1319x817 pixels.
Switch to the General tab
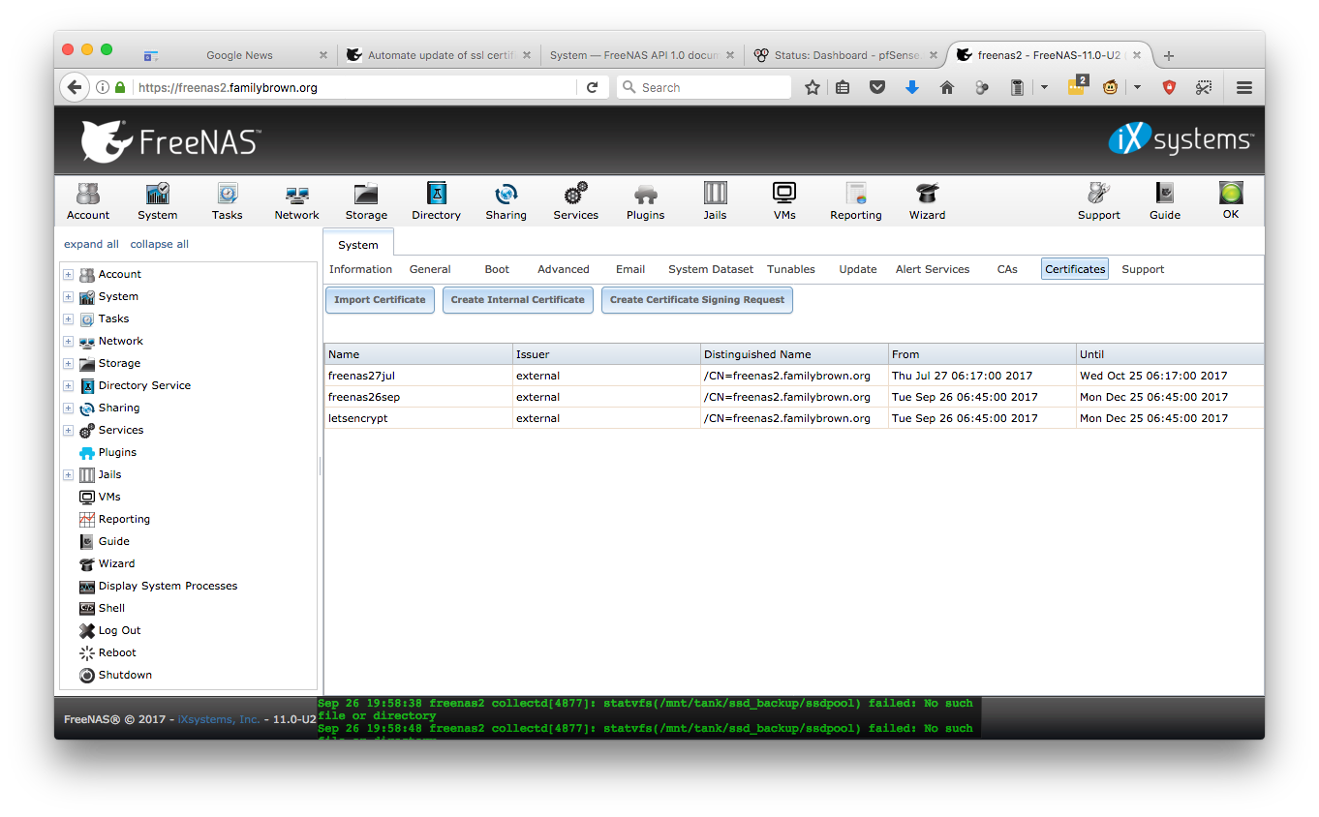[430, 269]
